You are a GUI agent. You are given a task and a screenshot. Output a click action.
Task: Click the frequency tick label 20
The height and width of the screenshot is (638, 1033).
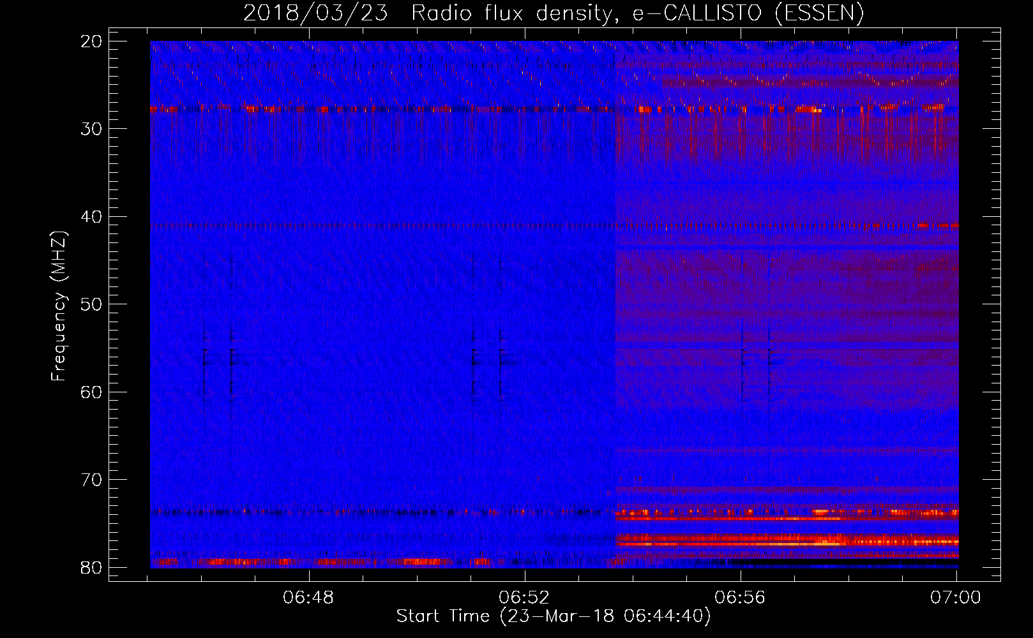pyautogui.click(x=92, y=41)
